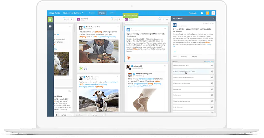Screen dimensions: 264x138
Task: Select the second My Tab label
Action: coord(79,115)
